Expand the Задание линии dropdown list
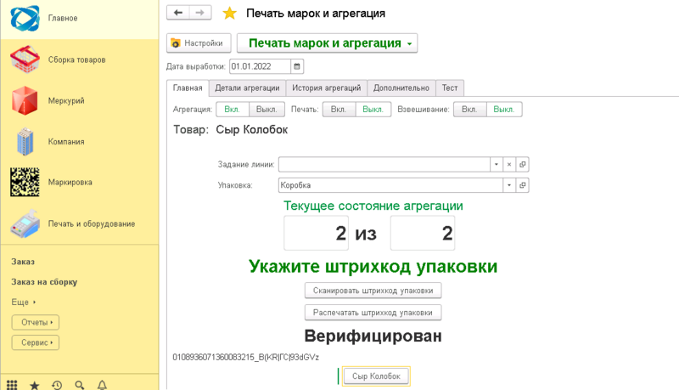This screenshot has width=679, height=390. coord(496,165)
